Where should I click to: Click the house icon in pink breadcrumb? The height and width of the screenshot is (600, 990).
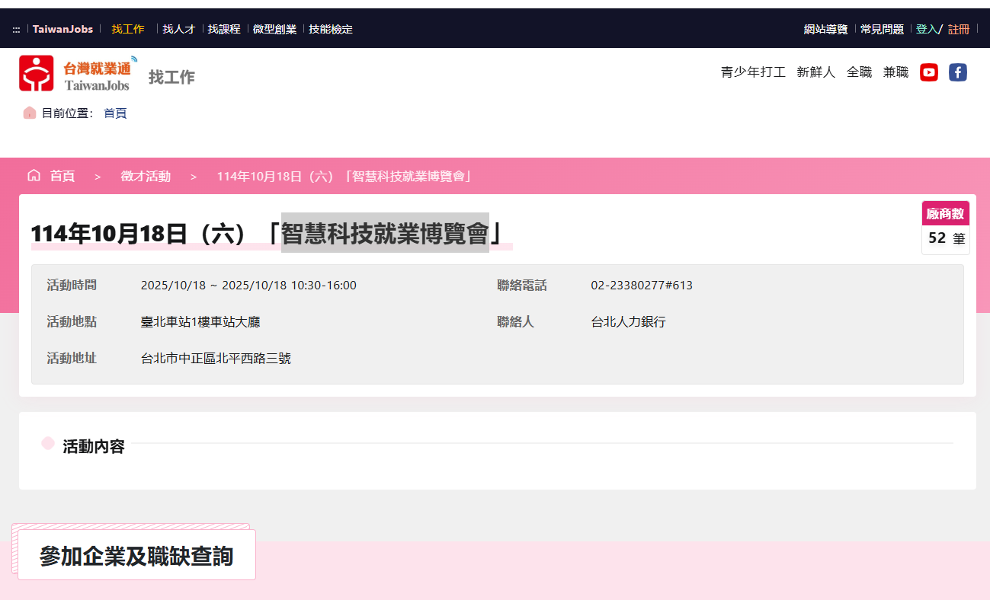[x=34, y=176]
